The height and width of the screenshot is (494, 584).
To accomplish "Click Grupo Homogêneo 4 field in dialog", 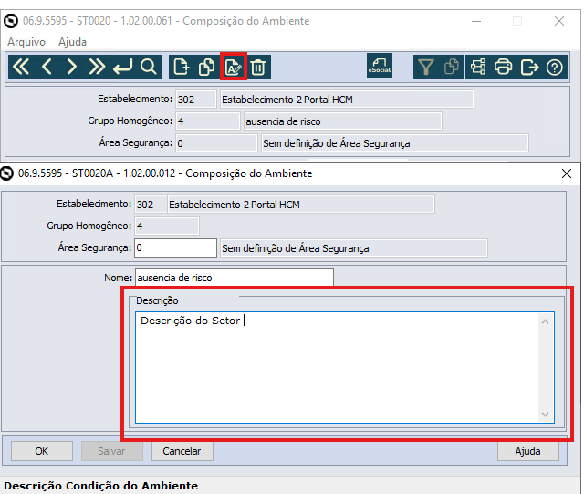I will tap(166, 226).
